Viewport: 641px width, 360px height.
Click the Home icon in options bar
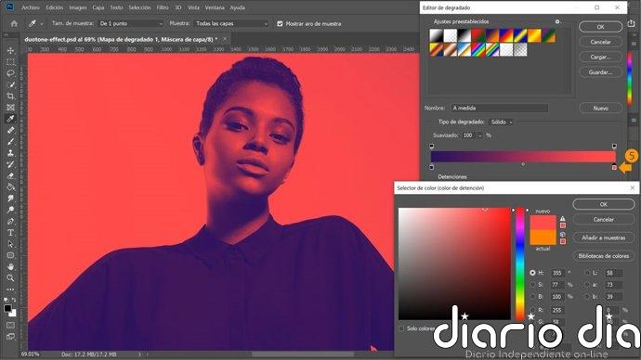point(14,24)
